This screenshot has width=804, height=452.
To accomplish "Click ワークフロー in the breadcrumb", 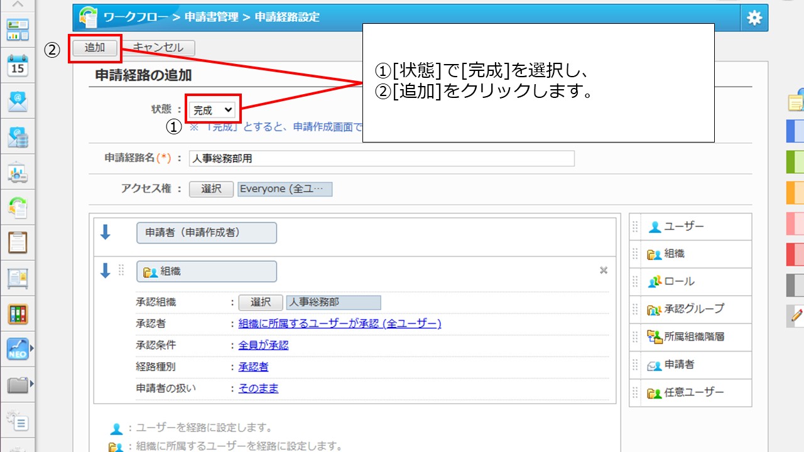I will pyautogui.click(x=136, y=18).
